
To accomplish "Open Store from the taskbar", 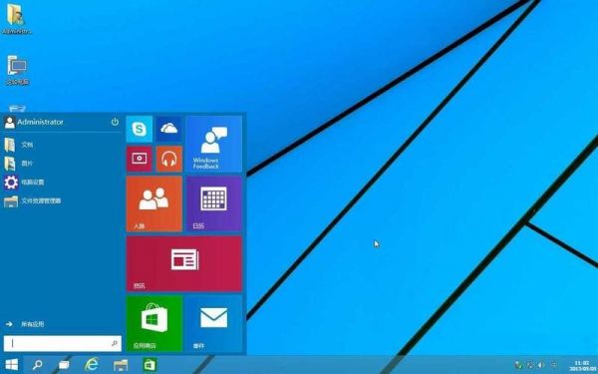I will pyautogui.click(x=149, y=365).
